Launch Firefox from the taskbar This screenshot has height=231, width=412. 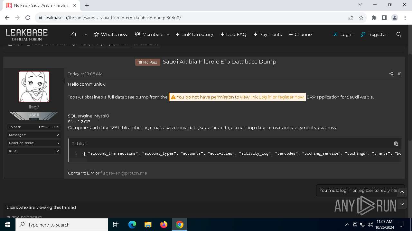point(164,225)
